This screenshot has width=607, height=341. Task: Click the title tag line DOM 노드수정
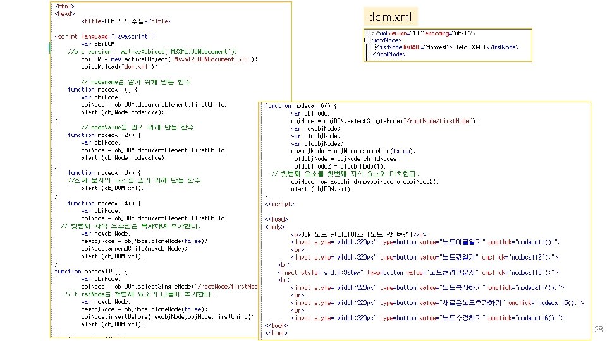pyautogui.click(x=126, y=21)
